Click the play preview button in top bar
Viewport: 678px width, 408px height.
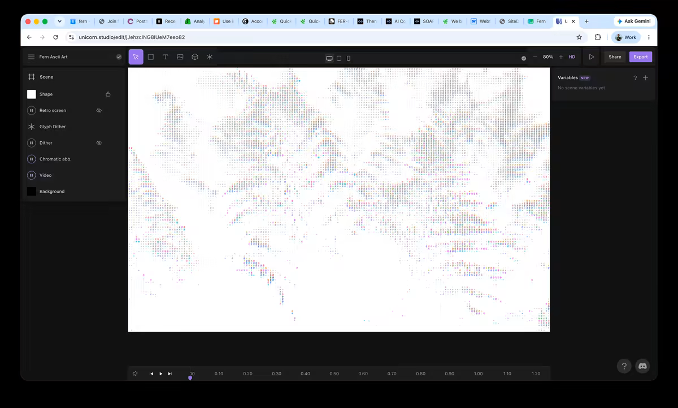592,57
